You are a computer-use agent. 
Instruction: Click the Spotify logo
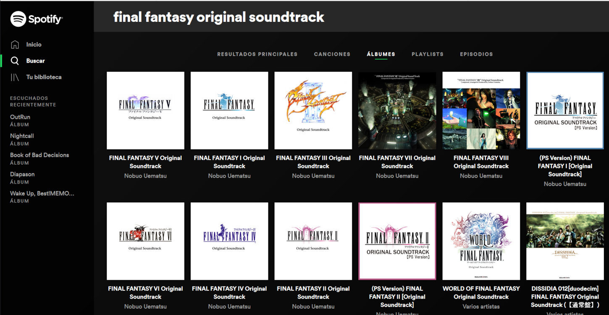click(36, 18)
